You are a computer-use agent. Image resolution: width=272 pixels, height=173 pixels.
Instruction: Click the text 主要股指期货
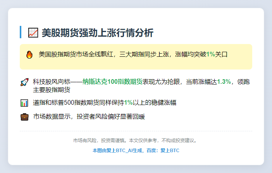click(52, 90)
